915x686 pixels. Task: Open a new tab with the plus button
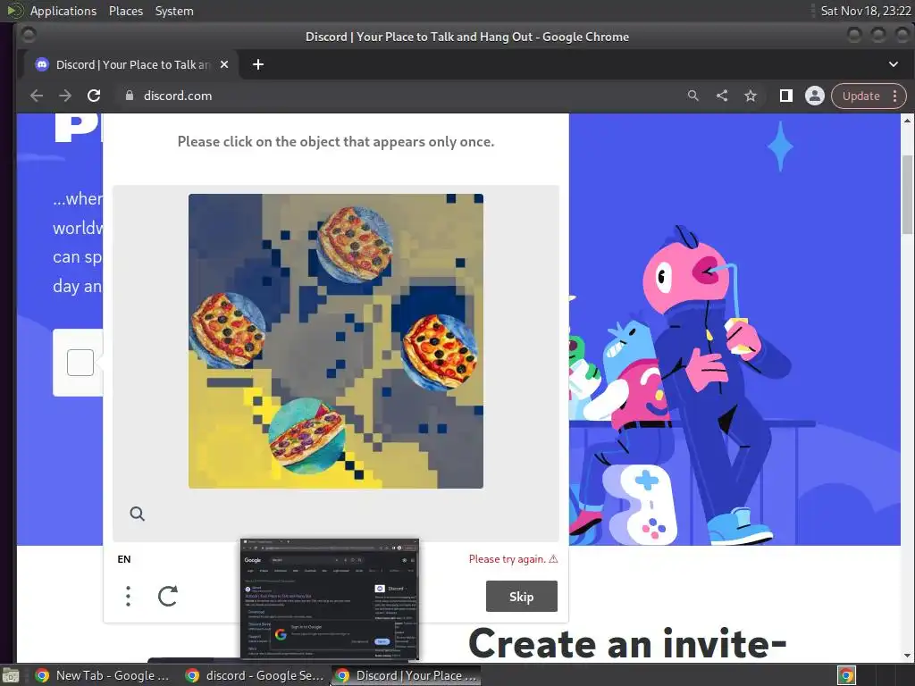pyautogui.click(x=258, y=64)
